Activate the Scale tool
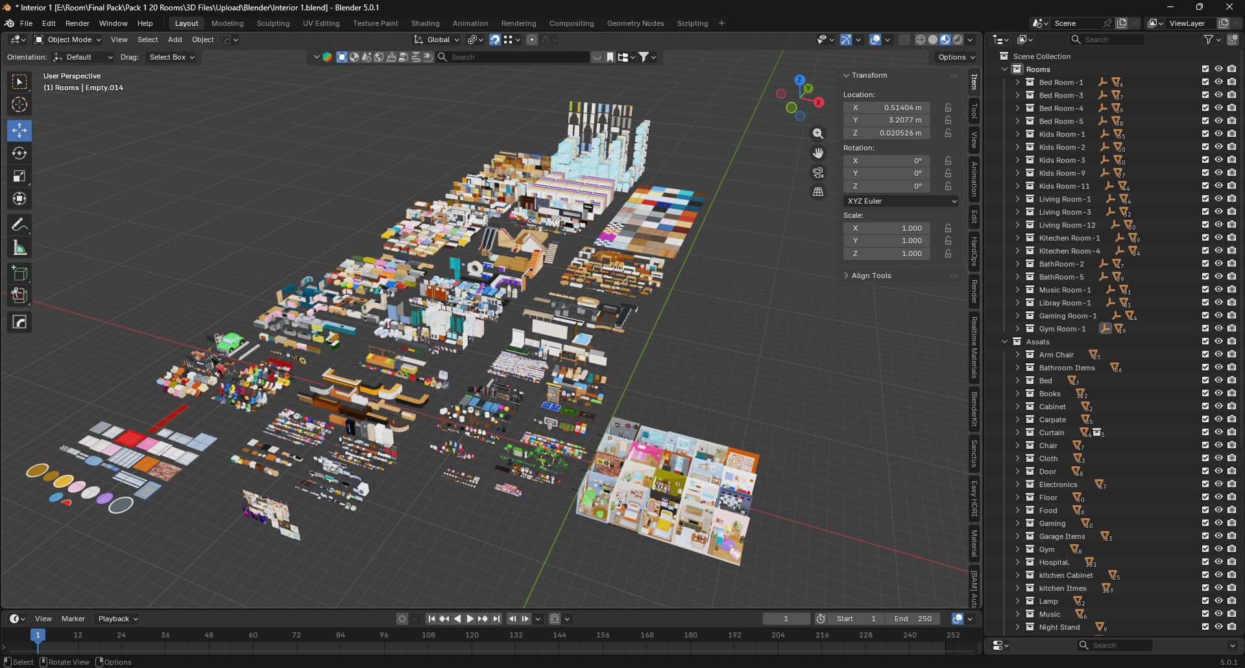This screenshot has width=1245, height=668. click(19, 176)
